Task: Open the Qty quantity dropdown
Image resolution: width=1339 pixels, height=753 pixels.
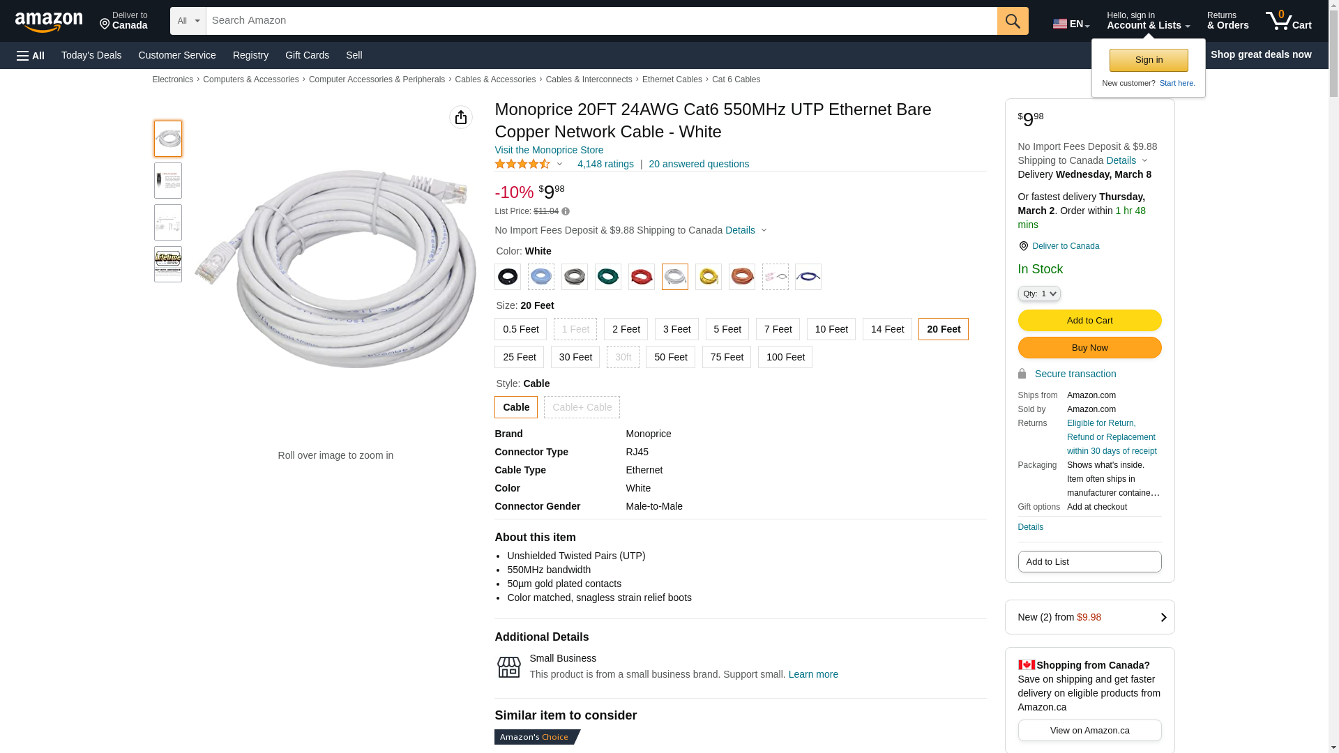Action: 1039,294
